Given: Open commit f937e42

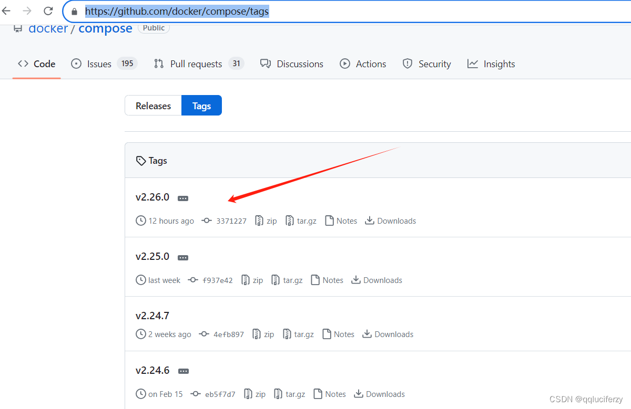Looking at the screenshot, I should coord(218,280).
